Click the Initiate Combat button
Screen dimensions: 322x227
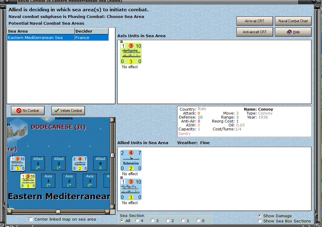pos(68,111)
